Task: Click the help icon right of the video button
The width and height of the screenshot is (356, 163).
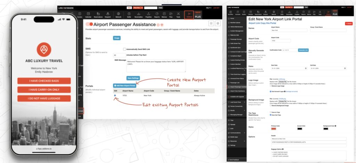Action: pyautogui.click(x=218, y=23)
